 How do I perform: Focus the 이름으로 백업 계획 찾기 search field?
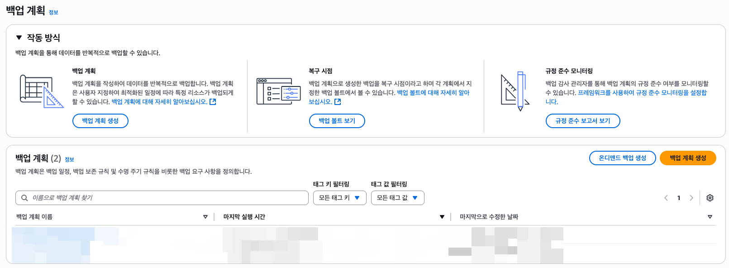point(167,198)
